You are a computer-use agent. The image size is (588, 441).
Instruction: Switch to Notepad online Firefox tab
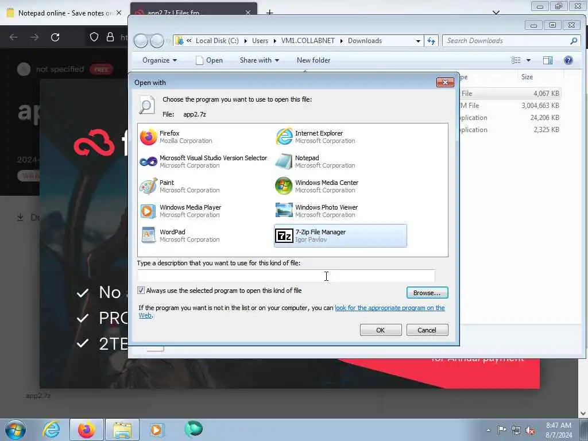[x=64, y=13]
